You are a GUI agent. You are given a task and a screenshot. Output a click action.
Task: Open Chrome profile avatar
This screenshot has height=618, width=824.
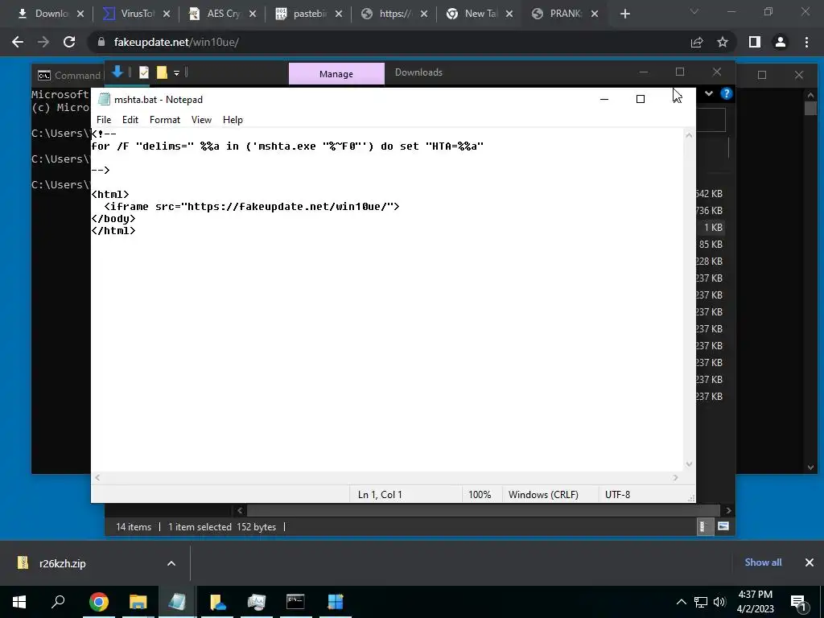[x=781, y=42]
